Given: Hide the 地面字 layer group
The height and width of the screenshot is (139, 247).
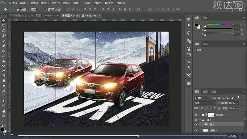Looking at the screenshot, I should coord(196,115).
